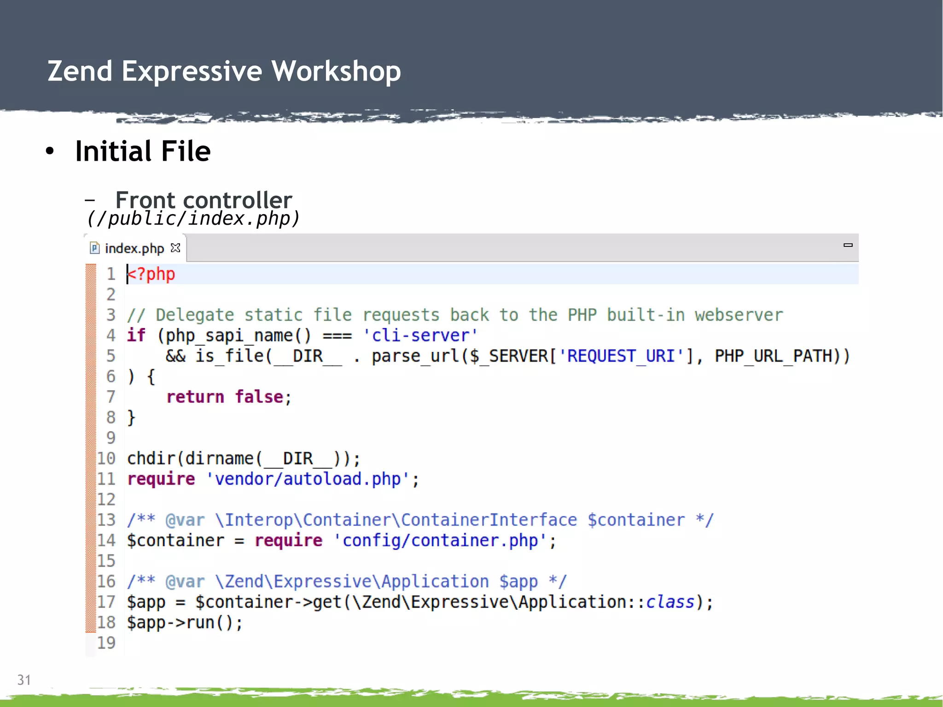Screen dimensions: 943x707
Task: Close the index.php tab with X icon
Action: (175, 248)
